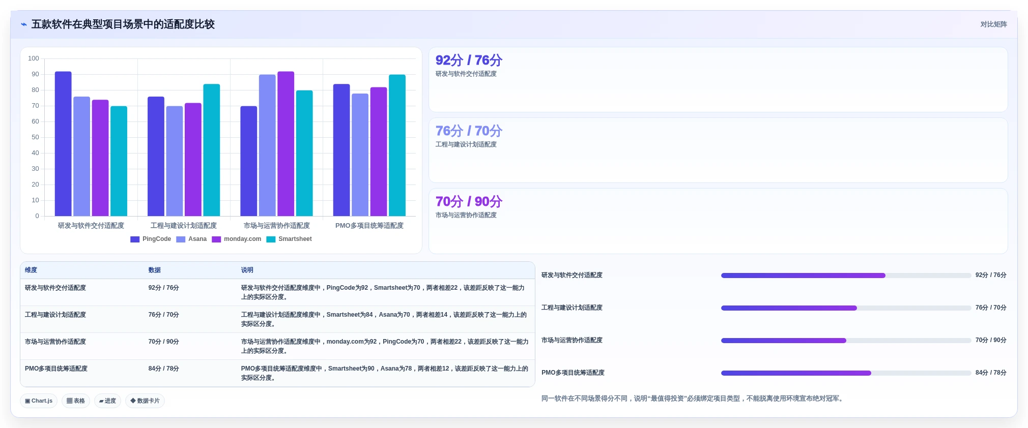1028x428 pixels.
Task: Click the 表格 tag chip
Action: (76, 401)
